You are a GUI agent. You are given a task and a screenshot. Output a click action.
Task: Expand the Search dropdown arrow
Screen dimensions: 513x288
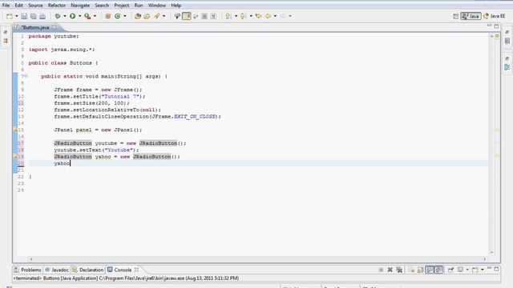coord(164,16)
